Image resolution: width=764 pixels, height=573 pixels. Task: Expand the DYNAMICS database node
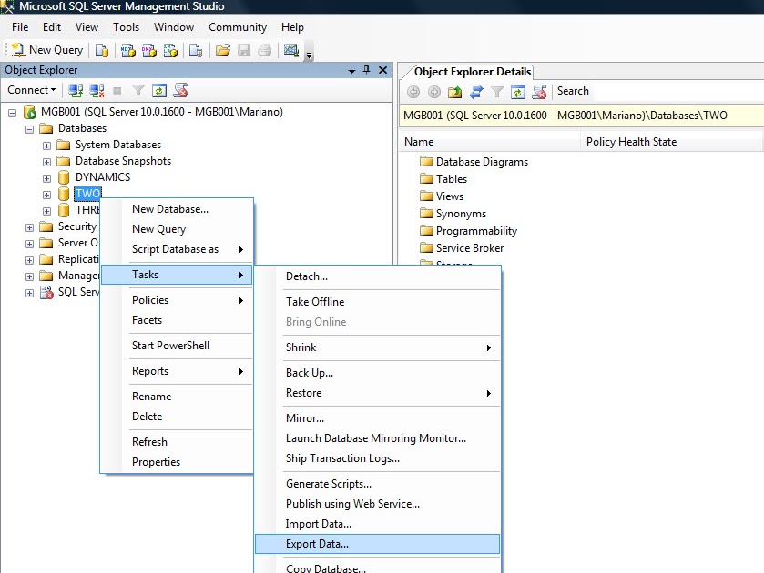click(46, 178)
